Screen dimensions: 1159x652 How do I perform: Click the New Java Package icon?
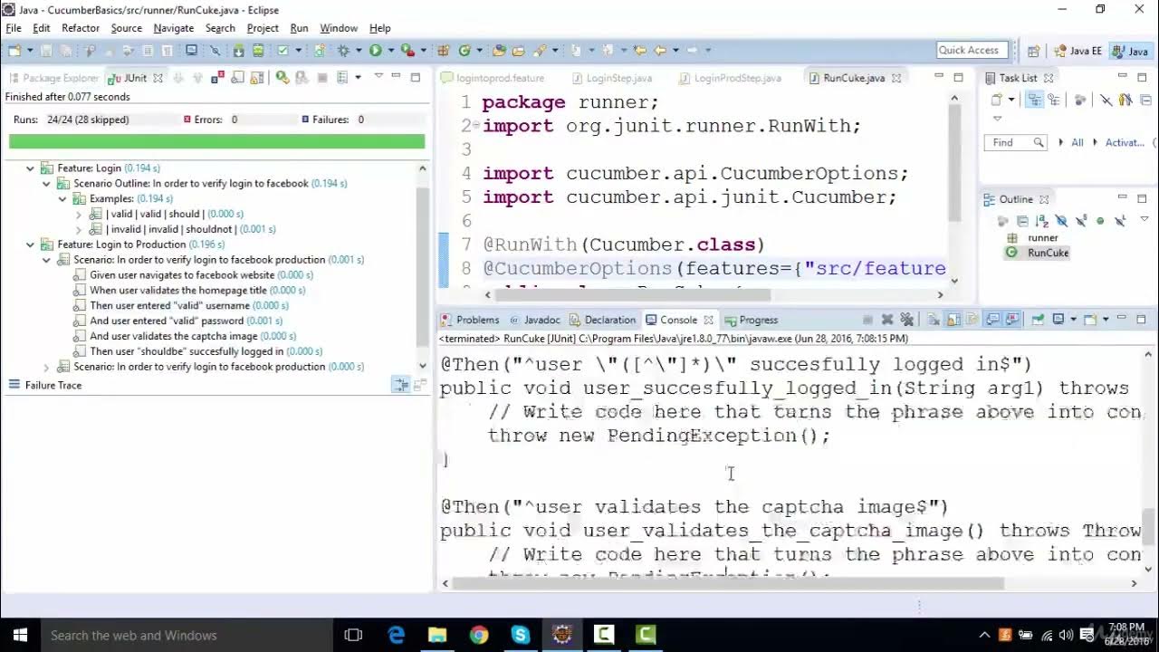click(x=444, y=50)
